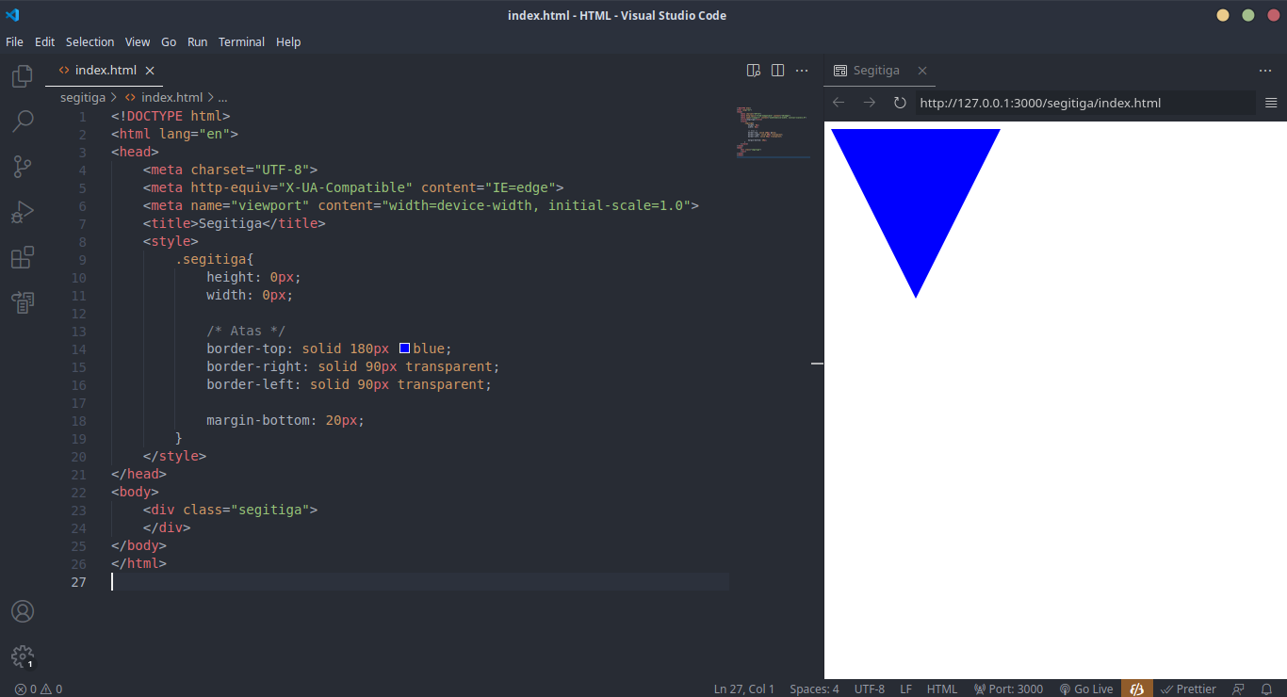Open the sixth activity bar view icon
The height and width of the screenshot is (697, 1287).
tap(23, 302)
